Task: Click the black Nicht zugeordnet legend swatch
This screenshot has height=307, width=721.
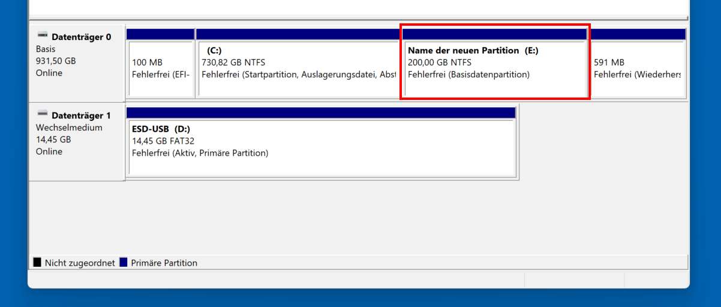Action: (37, 263)
